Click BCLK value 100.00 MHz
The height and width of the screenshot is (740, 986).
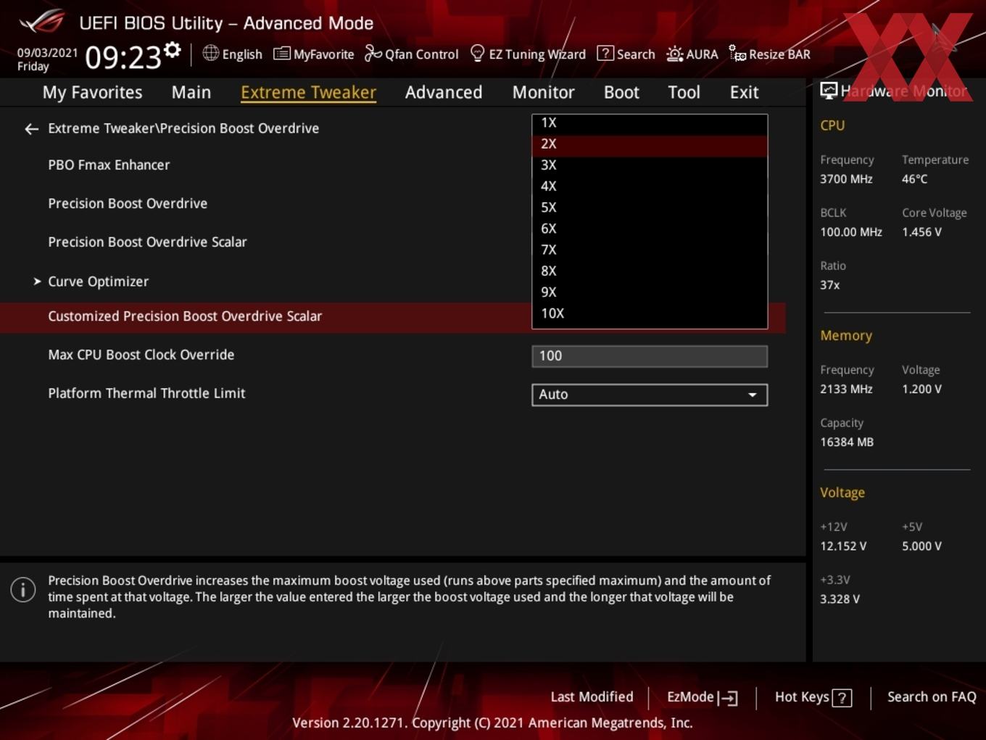pyautogui.click(x=851, y=232)
